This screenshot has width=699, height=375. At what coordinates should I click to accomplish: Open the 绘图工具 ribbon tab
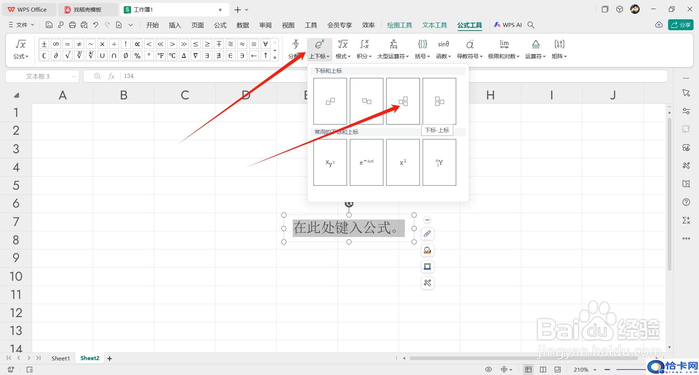(x=399, y=25)
